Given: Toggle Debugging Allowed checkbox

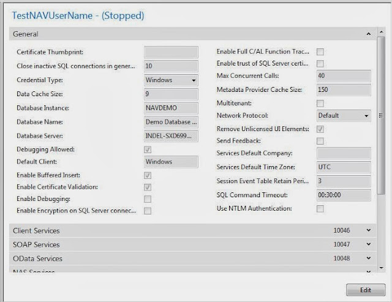Looking at the screenshot, I should 148,149.
